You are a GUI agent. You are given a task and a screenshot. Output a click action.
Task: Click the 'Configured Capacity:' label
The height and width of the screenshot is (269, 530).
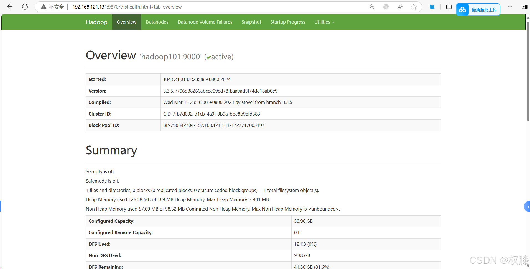pos(111,221)
